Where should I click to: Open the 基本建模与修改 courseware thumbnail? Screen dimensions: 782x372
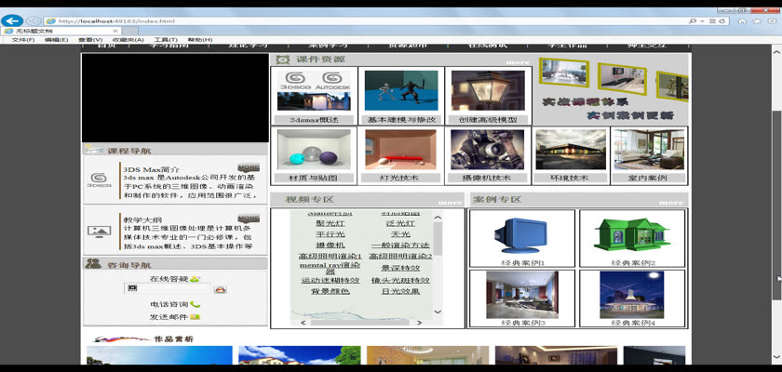(x=401, y=90)
